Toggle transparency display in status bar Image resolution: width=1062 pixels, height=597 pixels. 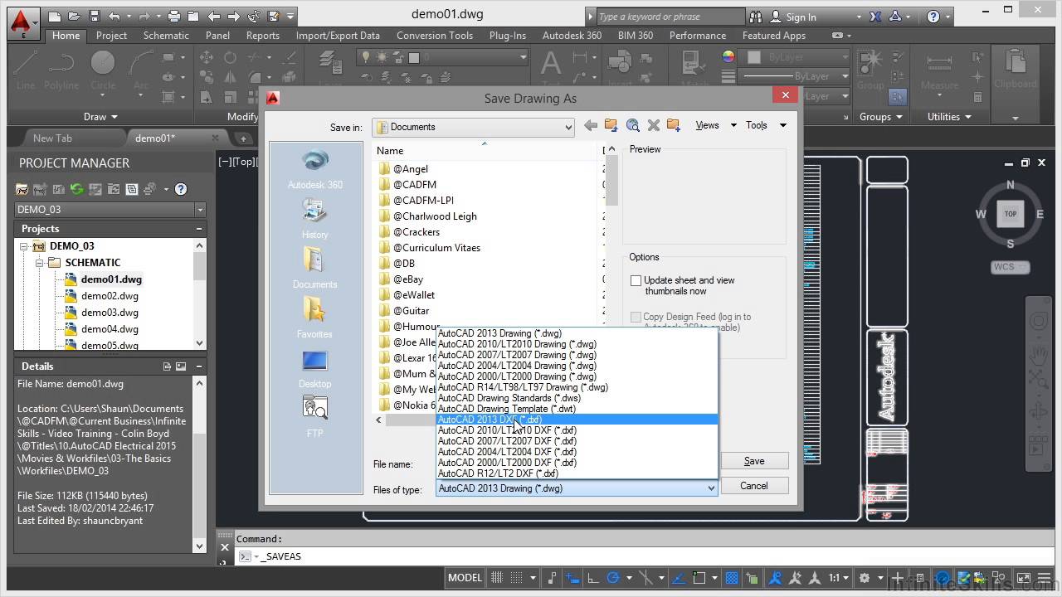point(732,578)
